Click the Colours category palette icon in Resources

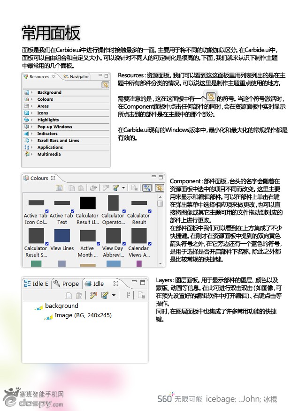[26, 99]
